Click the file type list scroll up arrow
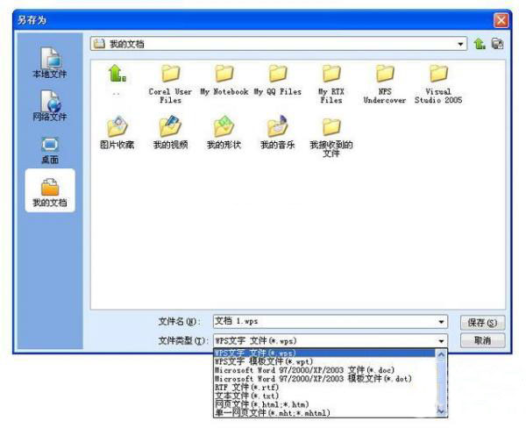The image size is (526, 428). point(441,354)
